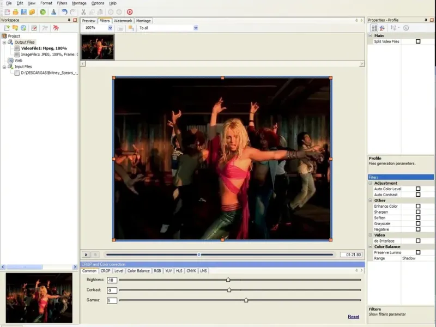
Task: Open the 'To all' dropdown
Action: coord(195,28)
